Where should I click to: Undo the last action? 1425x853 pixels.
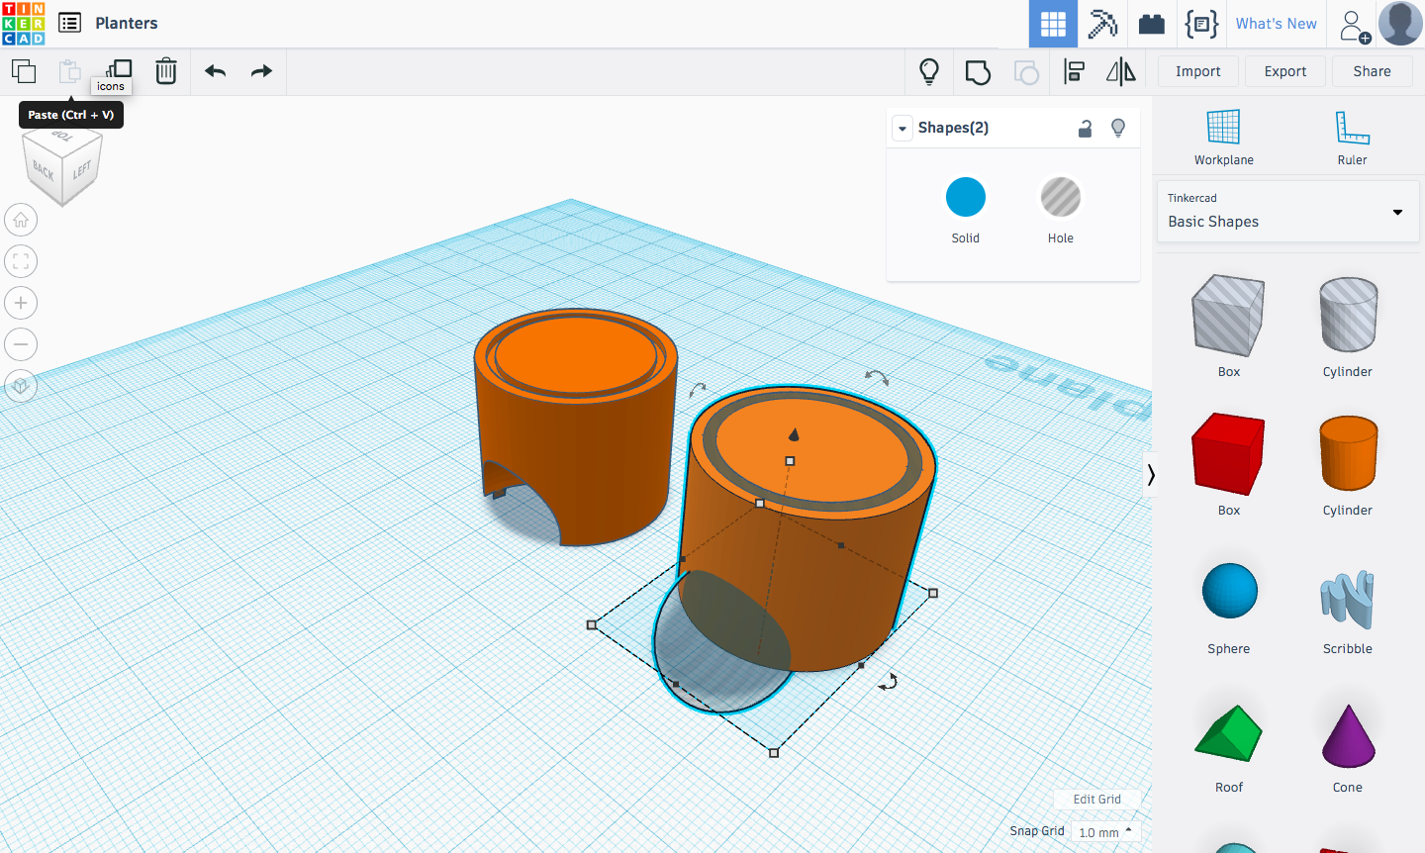tap(215, 71)
